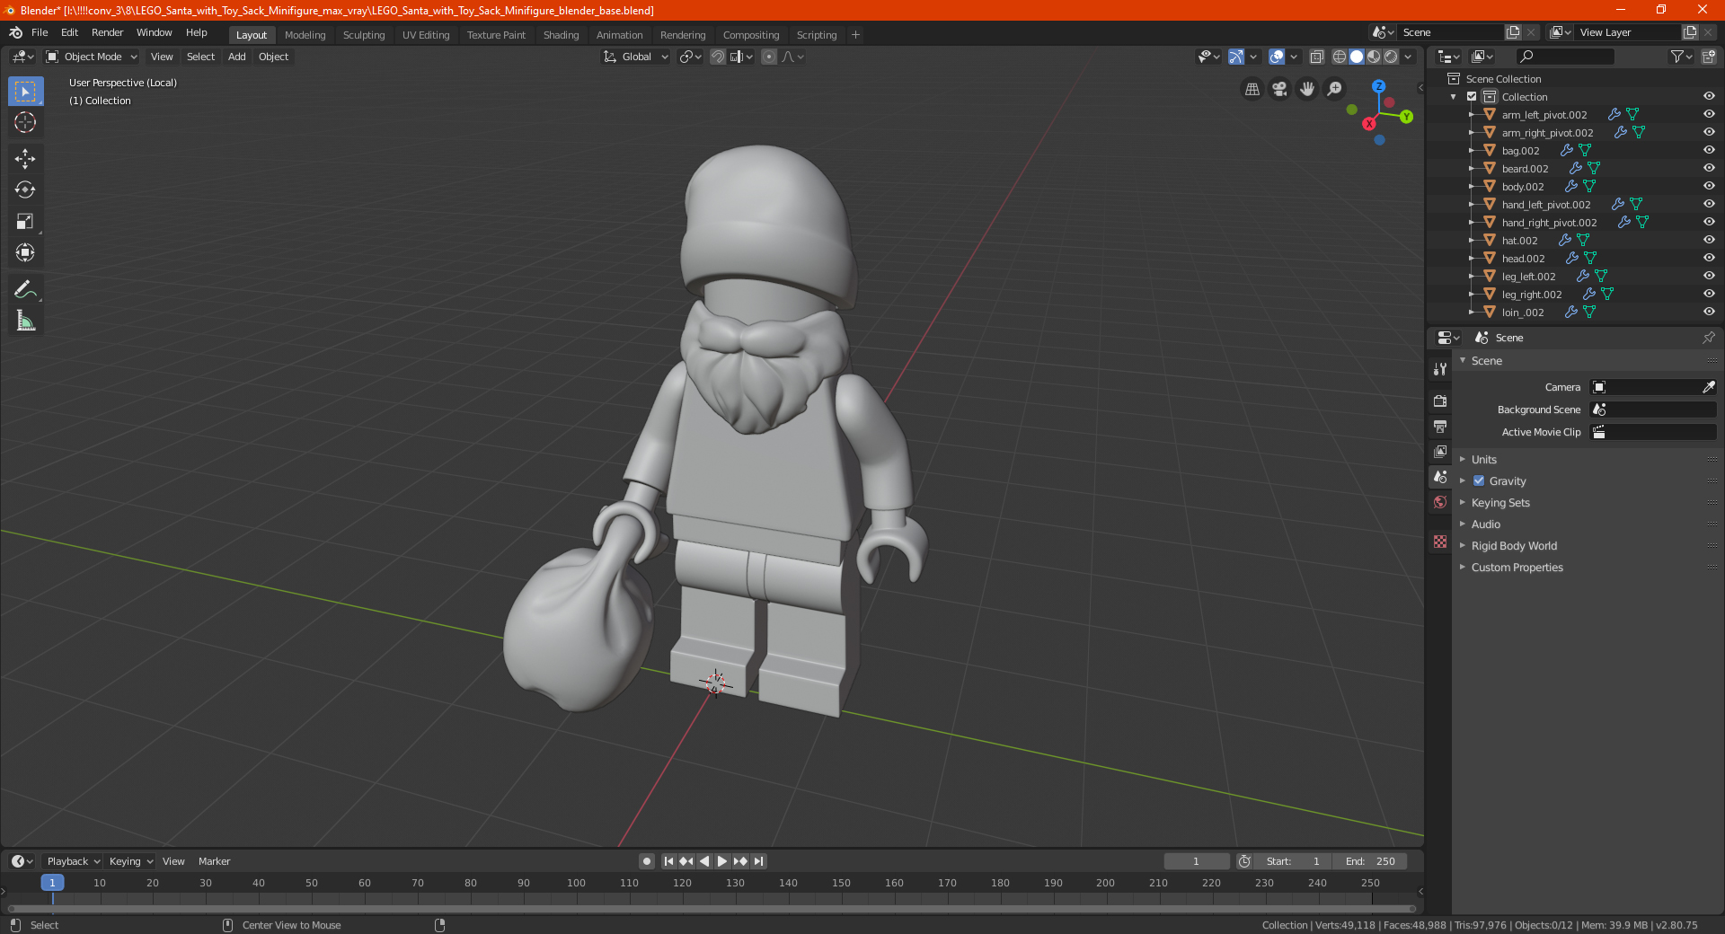This screenshot has height=934, width=1725.
Task: Pick the Scale tool
Action: click(25, 221)
